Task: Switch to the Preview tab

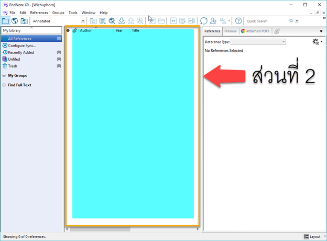Action: [x=231, y=31]
